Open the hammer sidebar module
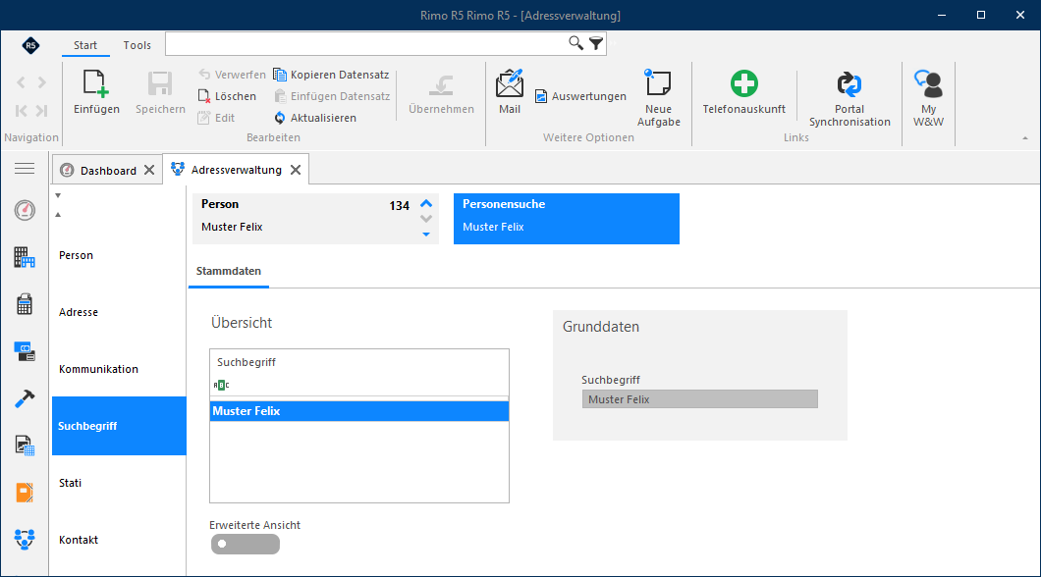Viewport: 1041px width, 577px height. pyautogui.click(x=25, y=398)
